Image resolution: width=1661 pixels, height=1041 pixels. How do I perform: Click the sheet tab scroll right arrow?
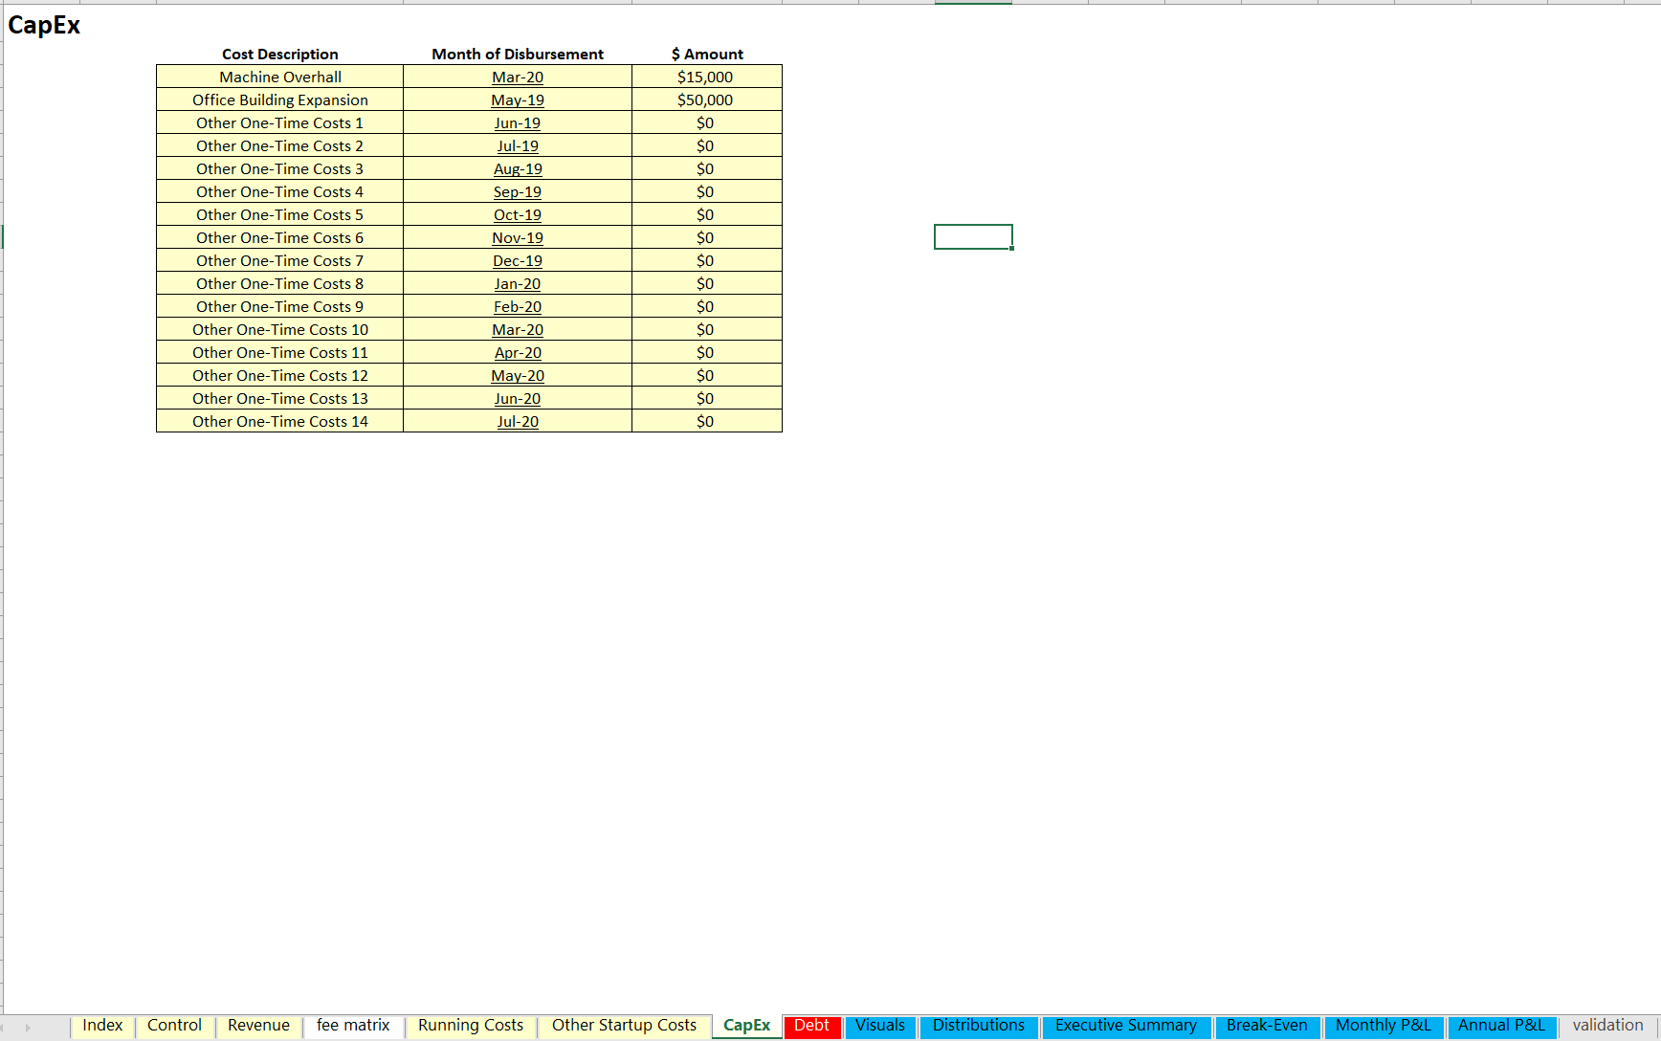[28, 1028]
